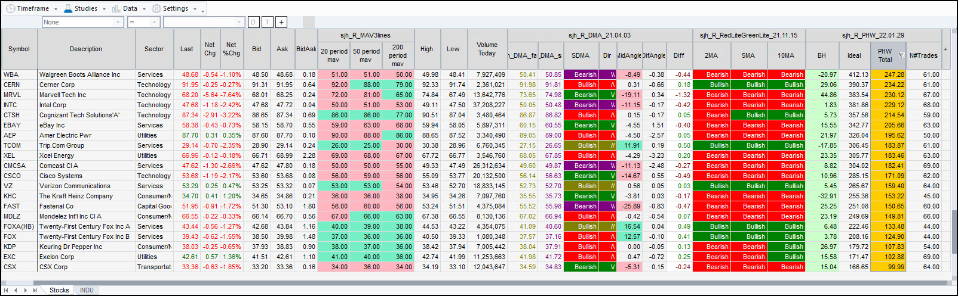Click the Timeframe clock icon
The width and height of the screenshot is (958, 296).
tap(10, 8)
